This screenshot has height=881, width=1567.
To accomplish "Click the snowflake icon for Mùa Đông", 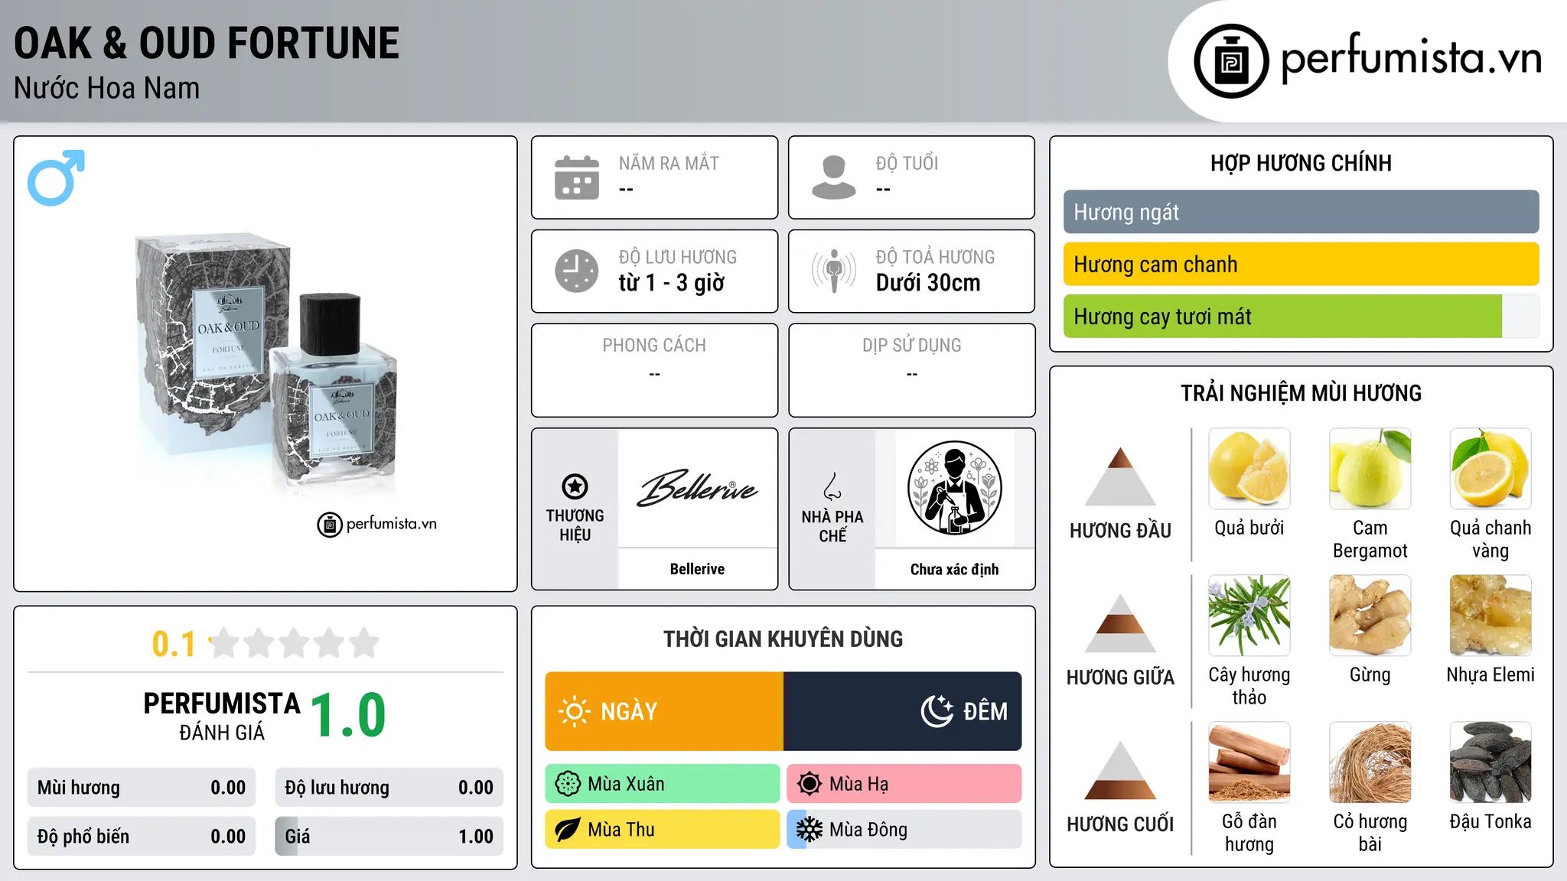I will (810, 830).
